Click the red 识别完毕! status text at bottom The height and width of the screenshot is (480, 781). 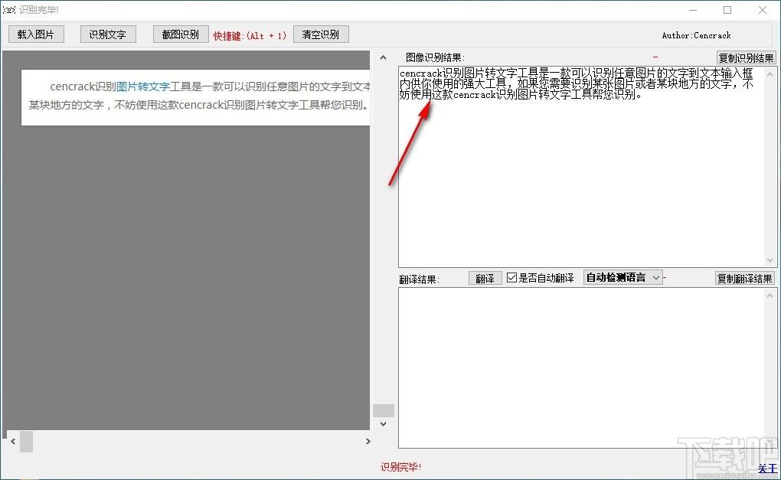pyautogui.click(x=401, y=467)
